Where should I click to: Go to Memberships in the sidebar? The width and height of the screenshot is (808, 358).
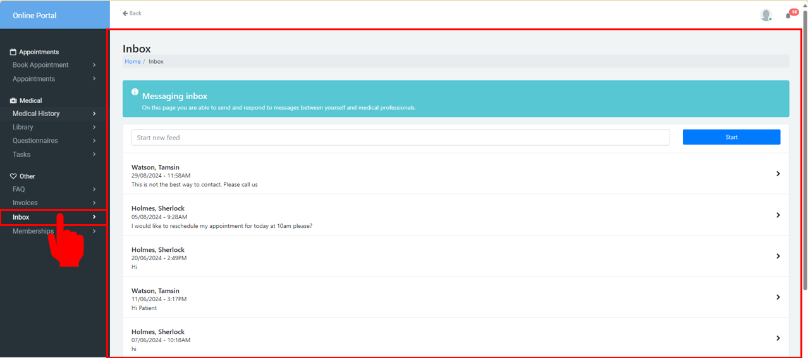[x=33, y=231]
